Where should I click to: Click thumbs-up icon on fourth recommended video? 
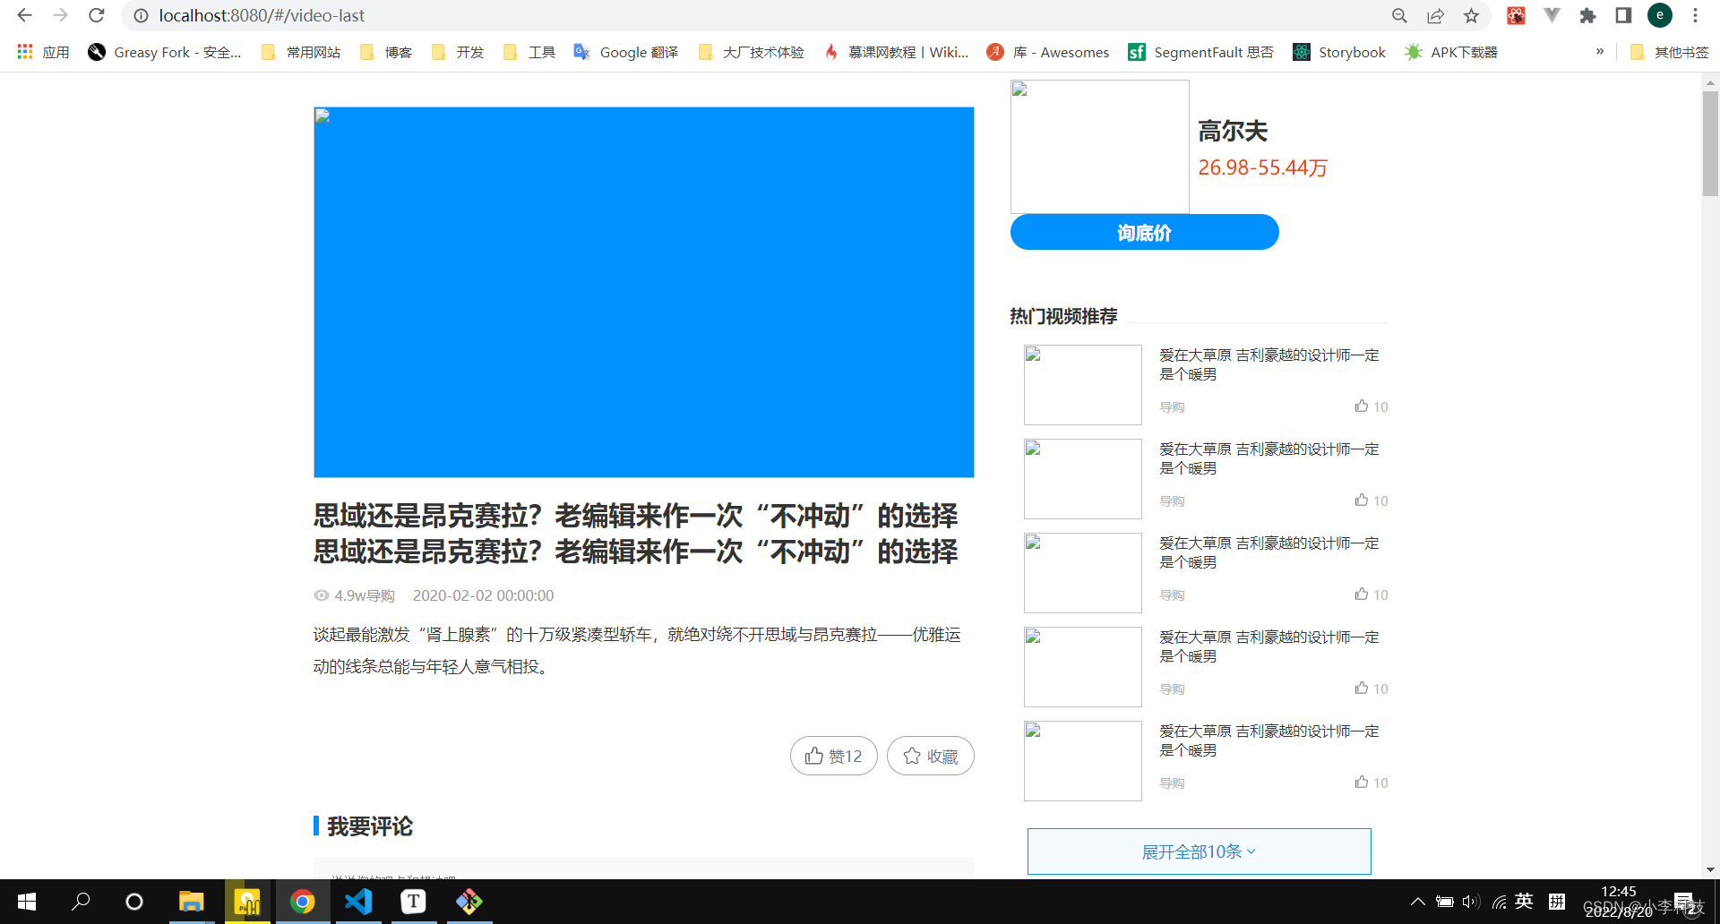coord(1362,688)
